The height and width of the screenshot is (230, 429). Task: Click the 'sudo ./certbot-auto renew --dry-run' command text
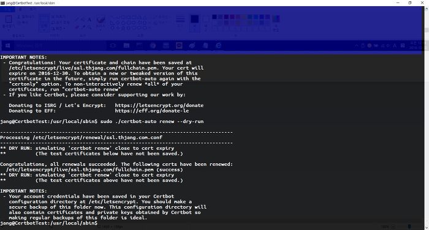click(x=152, y=122)
